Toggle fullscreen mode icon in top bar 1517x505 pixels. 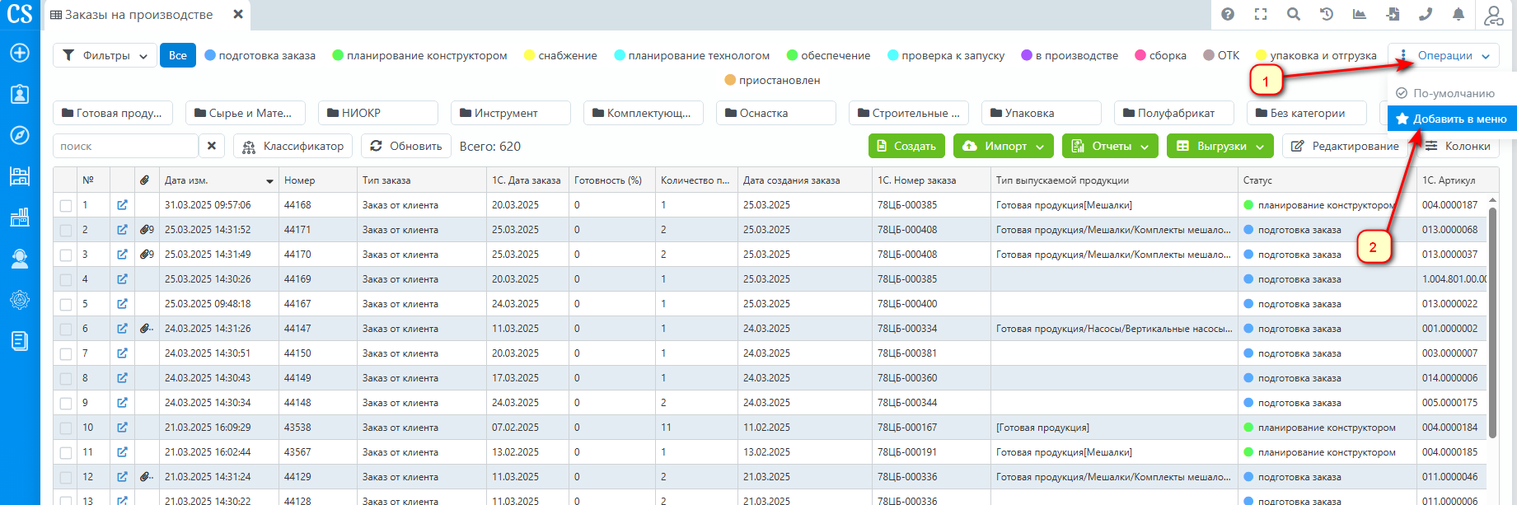click(x=1261, y=14)
